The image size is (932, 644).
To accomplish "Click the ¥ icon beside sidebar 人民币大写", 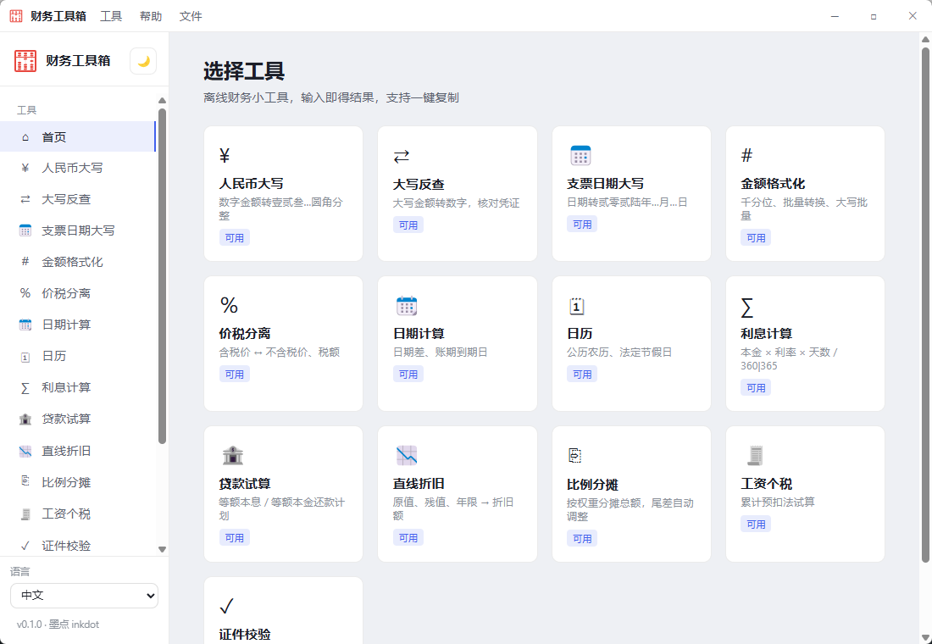I will (x=25, y=169).
